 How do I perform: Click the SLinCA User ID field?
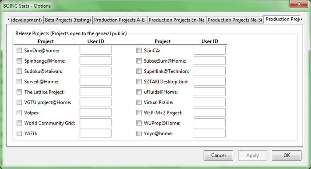pos(210,50)
